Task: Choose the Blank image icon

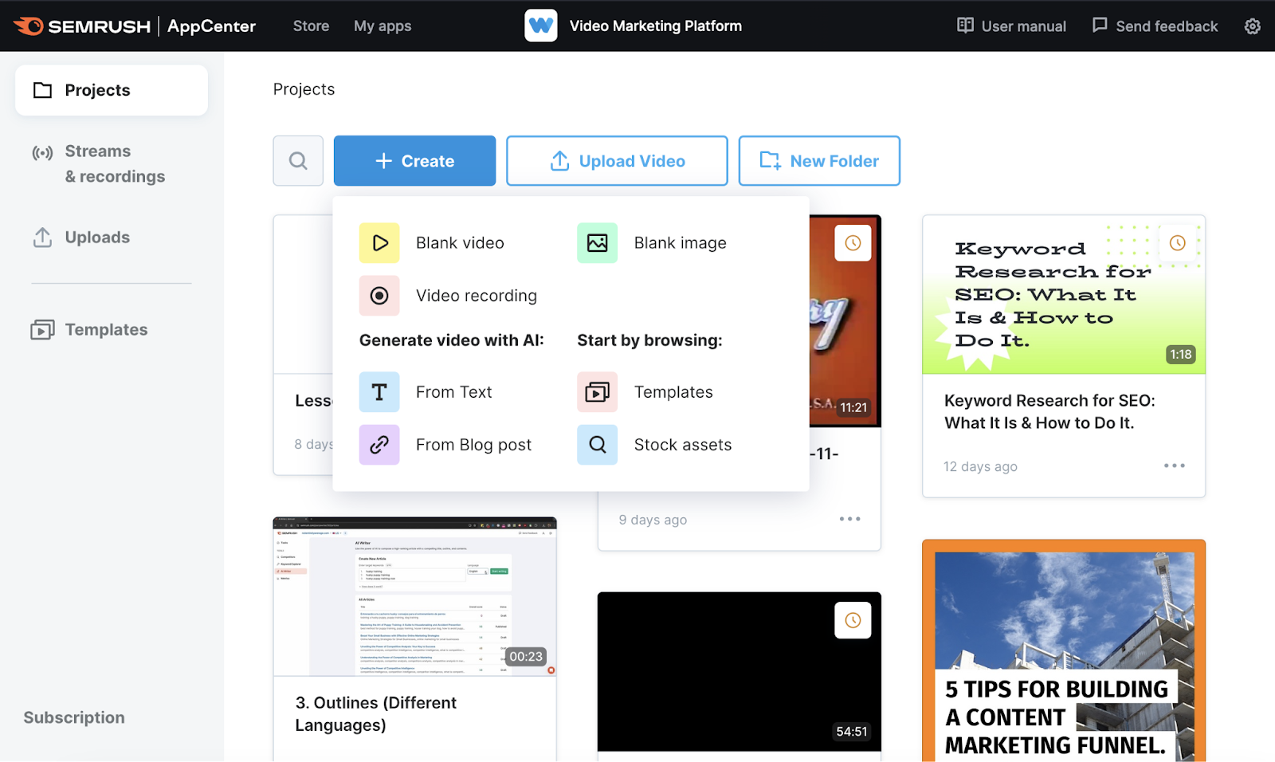Action: point(597,243)
